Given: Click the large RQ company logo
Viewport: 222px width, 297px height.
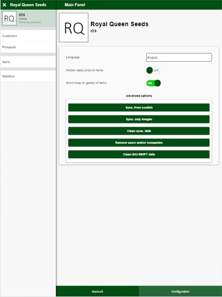Looking at the screenshot, I should pos(74,27).
